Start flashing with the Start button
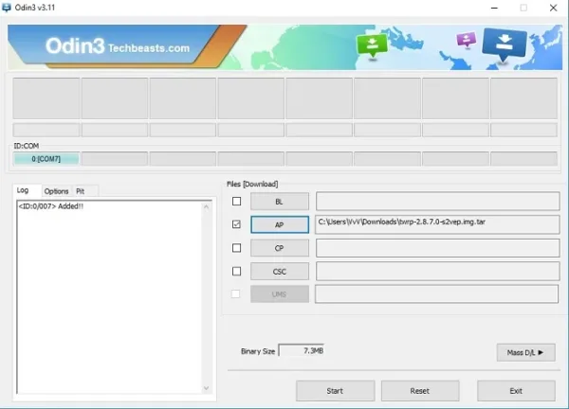The image size is (569, 409). (335, 390)
